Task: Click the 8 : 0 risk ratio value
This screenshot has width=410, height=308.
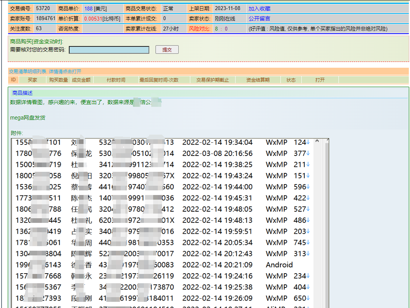Action: 221,29
